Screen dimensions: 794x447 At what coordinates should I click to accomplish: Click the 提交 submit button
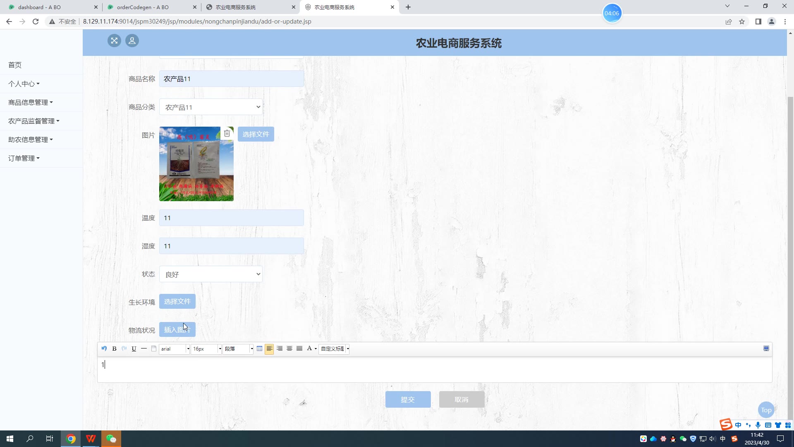point(408,399)
